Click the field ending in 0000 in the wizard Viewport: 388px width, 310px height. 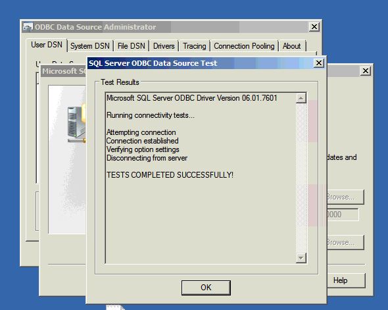[x=343, y=215]
